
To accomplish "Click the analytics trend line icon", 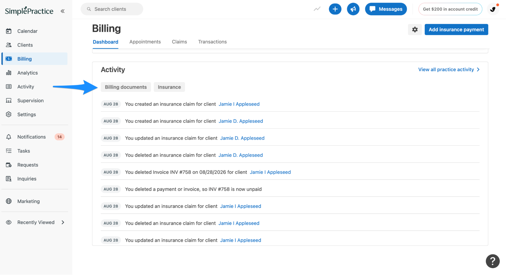I will point(317,9).
